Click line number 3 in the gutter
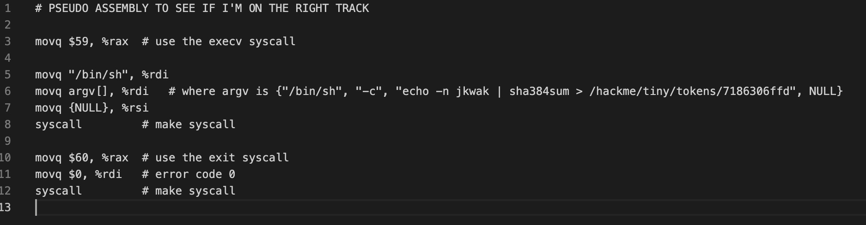Image resolution: width=866 pixels, height=225 pixels. [7, 41]
